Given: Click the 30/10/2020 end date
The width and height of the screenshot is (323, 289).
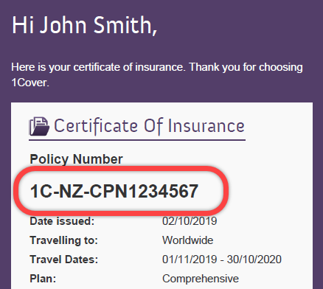Looking at the screenshot, I should pos(254,260).
